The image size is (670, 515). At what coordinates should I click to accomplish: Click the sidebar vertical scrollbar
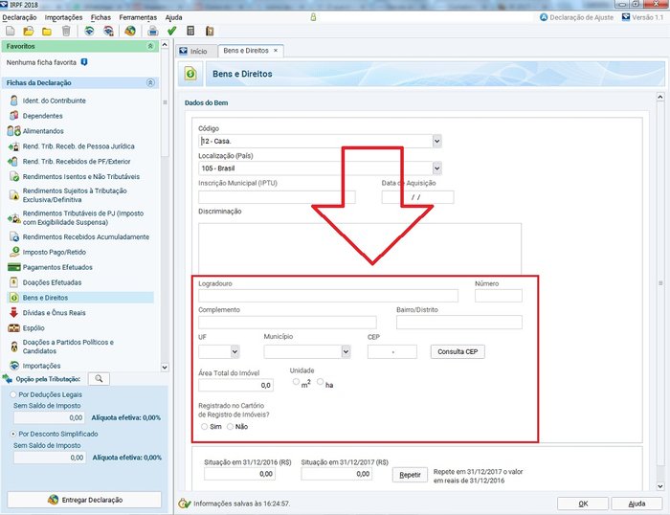tap(164, 239)
